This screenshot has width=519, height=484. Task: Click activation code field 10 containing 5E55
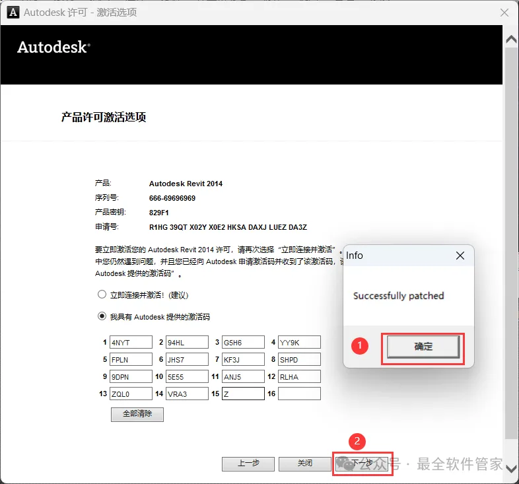pos(187,377)
